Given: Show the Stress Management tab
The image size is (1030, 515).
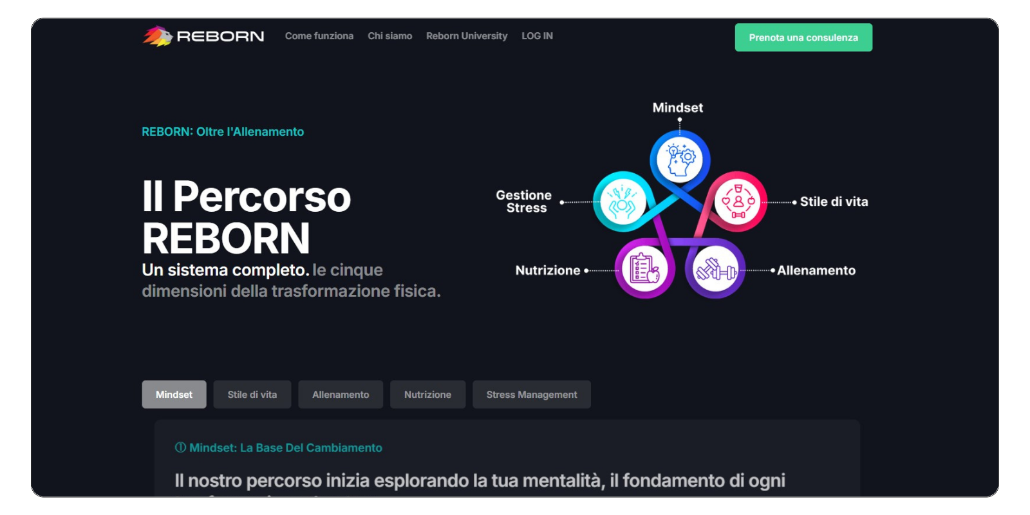Looking at the screenshot, I should 532,395.
